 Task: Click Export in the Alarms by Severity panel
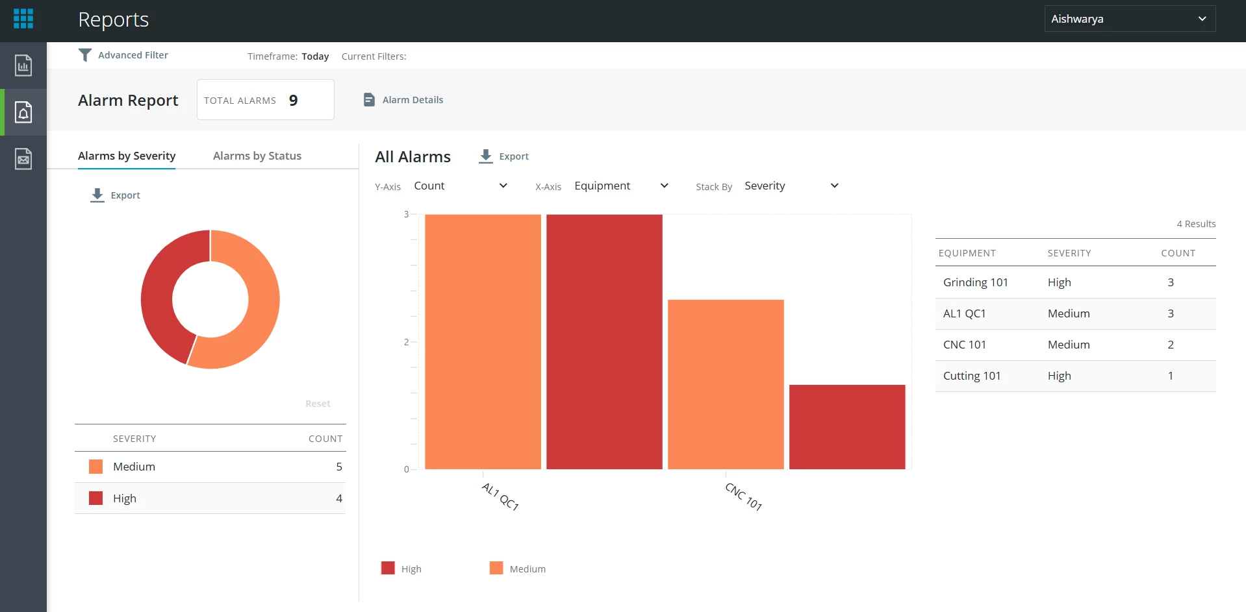click(125, 195)
